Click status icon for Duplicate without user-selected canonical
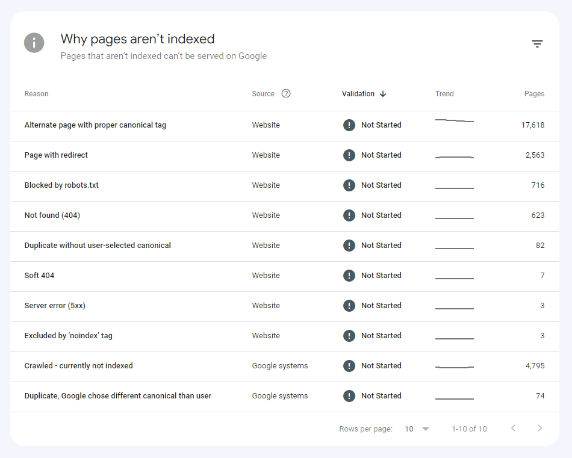Image resolution: width=572 pixels, height=458 pixels. 349,246
